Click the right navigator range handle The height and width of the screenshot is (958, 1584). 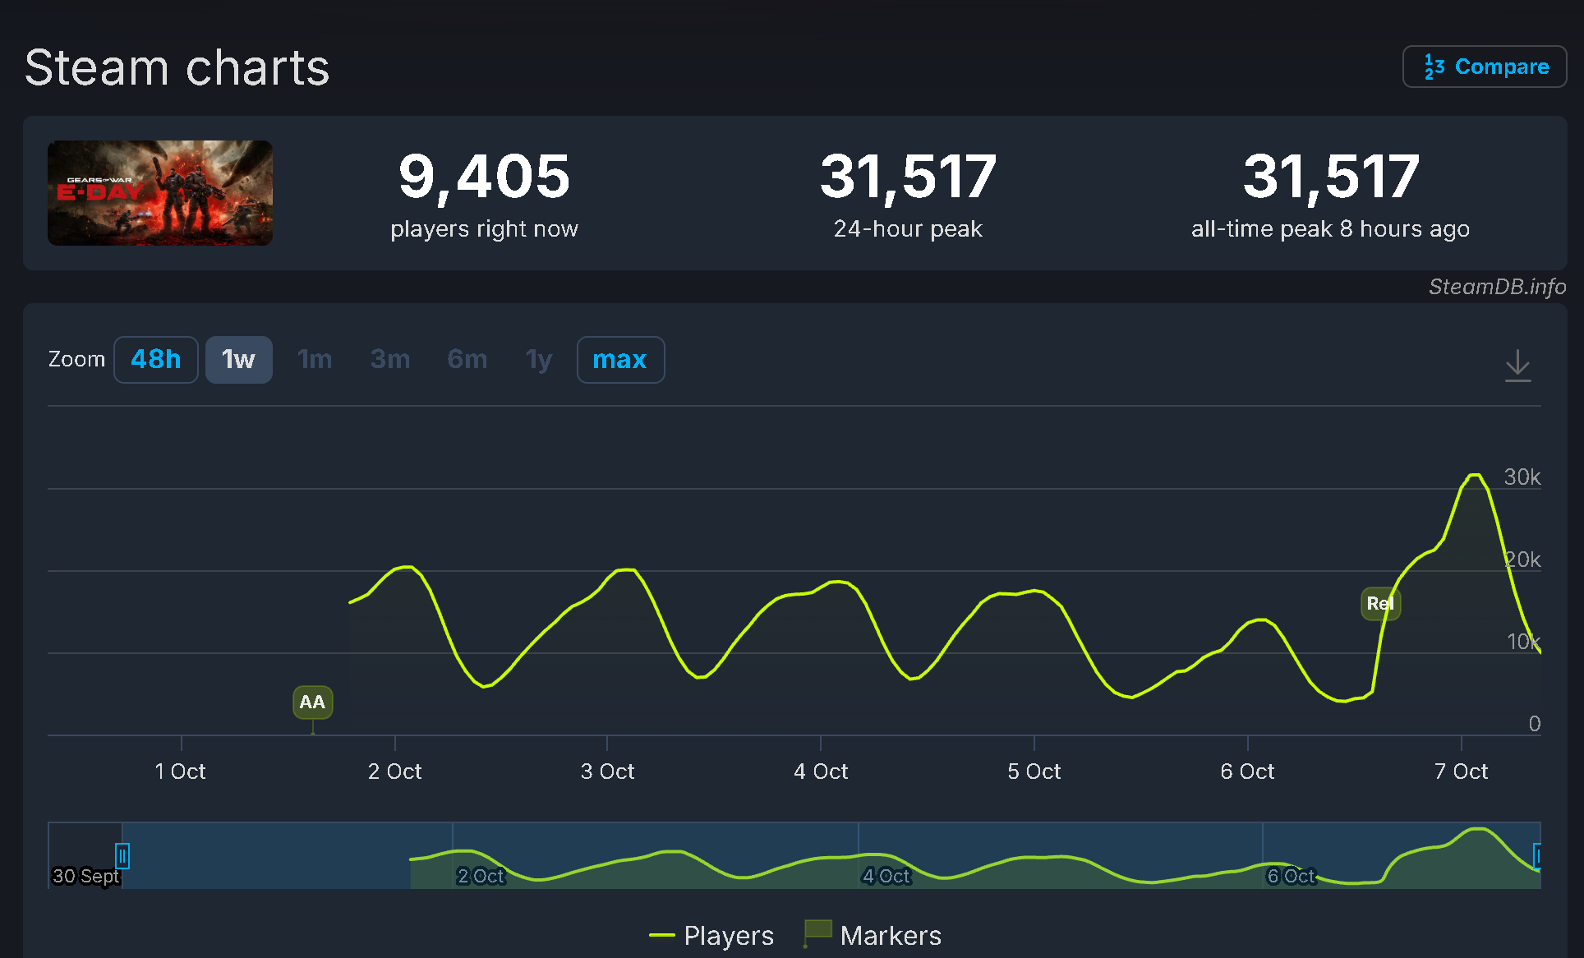point(1537,856)
